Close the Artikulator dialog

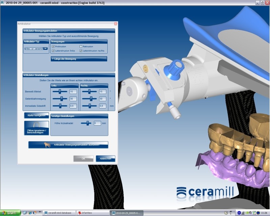(x=115, y=24)
